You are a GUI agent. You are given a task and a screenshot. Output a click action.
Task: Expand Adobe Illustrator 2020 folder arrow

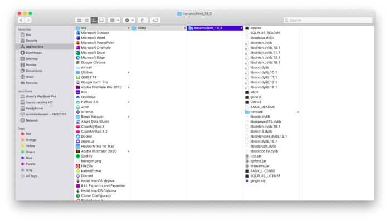click(129, 151)
